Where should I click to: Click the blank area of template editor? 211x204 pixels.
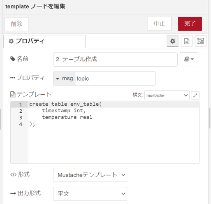tap(113, 145)
